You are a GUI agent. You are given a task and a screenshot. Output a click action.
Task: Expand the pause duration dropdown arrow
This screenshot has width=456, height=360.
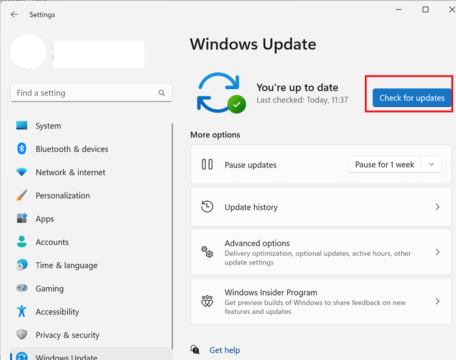pos(431,165)
